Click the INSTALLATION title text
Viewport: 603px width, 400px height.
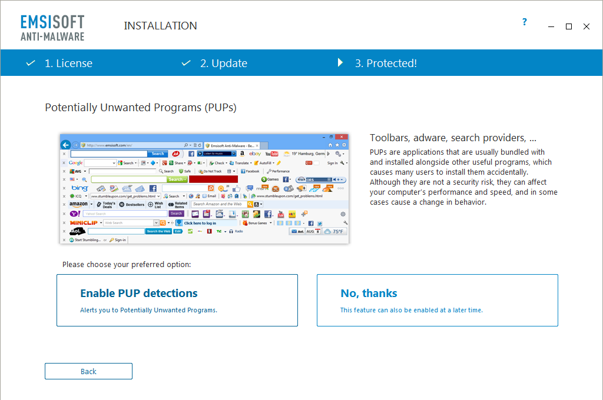coord(160,26)
